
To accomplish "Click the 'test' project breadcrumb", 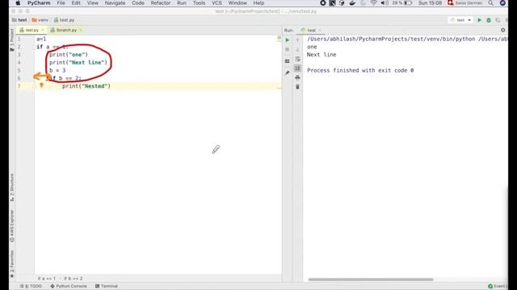I will point(19,20).
